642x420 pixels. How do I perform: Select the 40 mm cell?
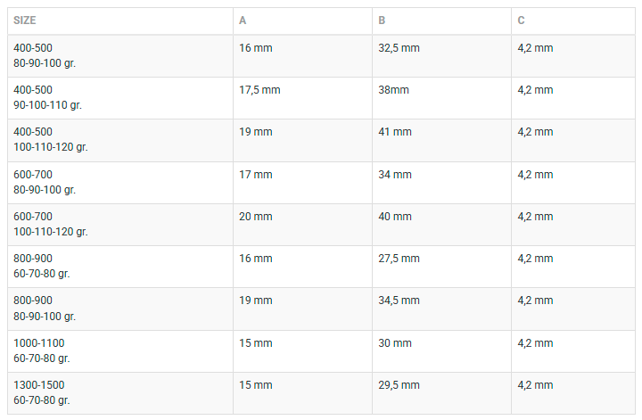(x=395, y=217)
